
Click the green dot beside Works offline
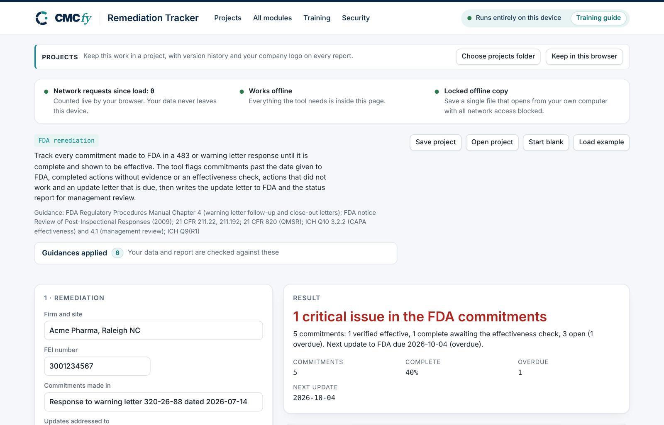coord(242,92)
